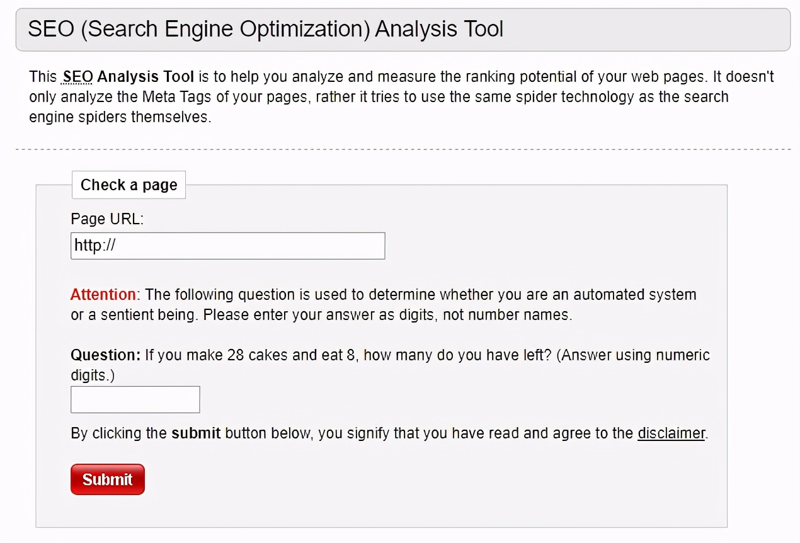Click the "engine spiders themselves" intro line
Viewport: 800px width, 543px height.
(x=120, y=117)
